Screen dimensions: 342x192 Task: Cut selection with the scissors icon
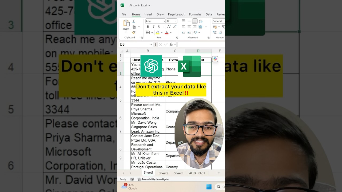pyautogui.click(x=134, y=21)
